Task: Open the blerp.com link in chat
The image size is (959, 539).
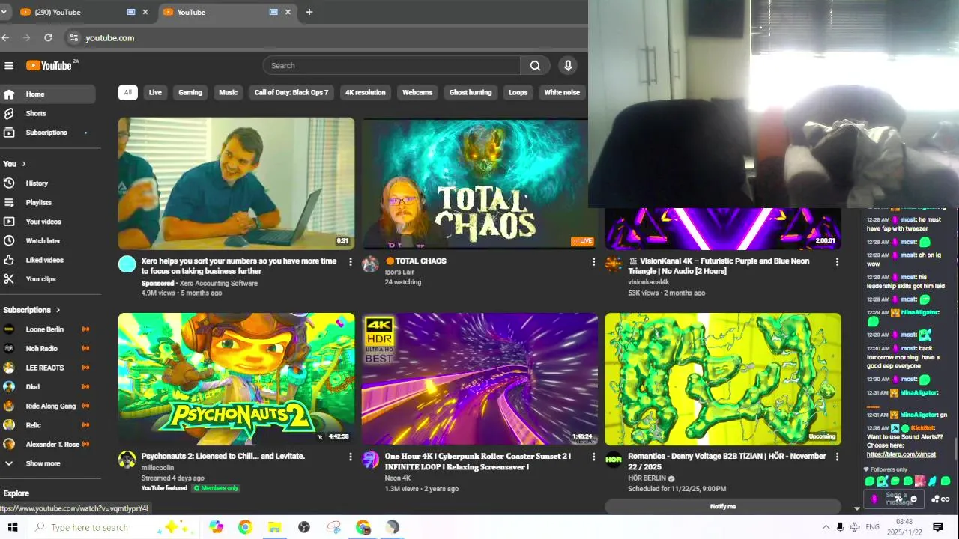Action: click(901, 454)
